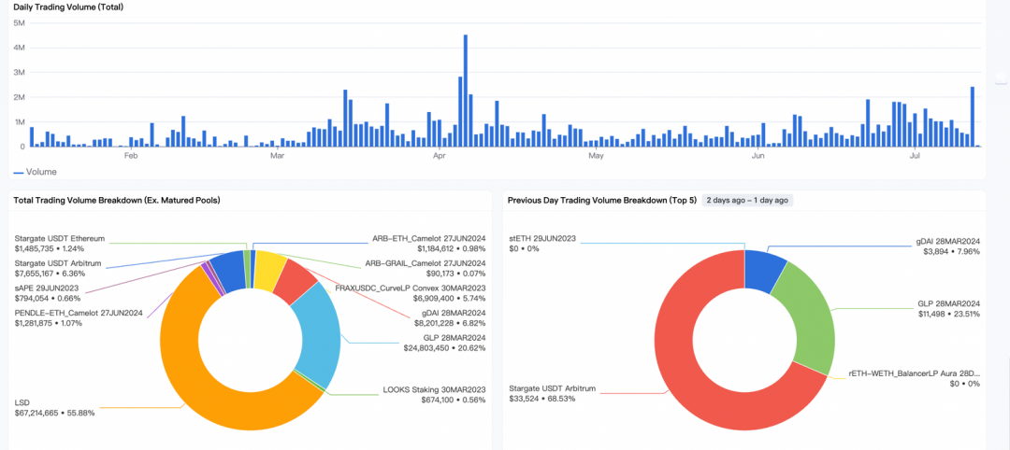Click the '2 days ago – 1 day ago' badge
Image resolution: width=1010 pixels, height=450 pixels.
click(x=747, y=200)
